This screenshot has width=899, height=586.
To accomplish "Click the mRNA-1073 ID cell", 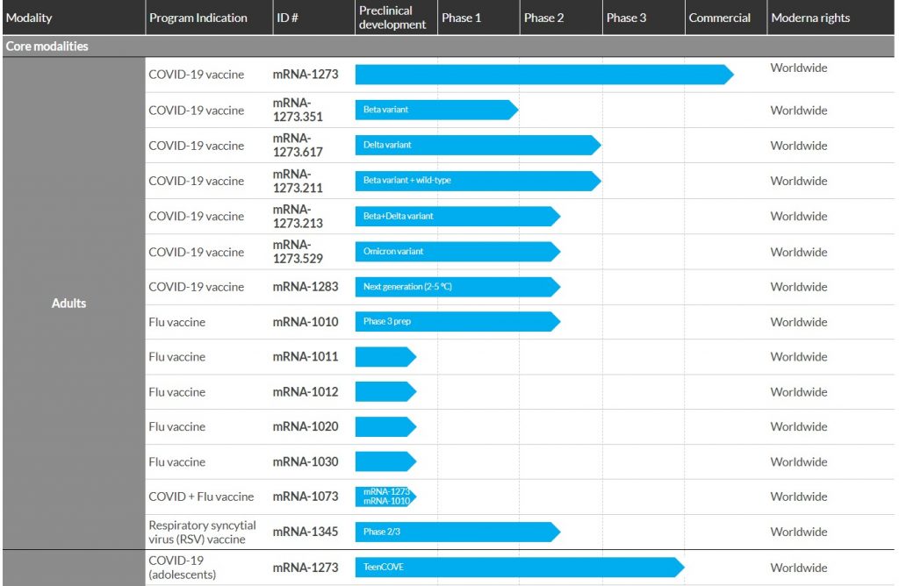I will point(306,497).
